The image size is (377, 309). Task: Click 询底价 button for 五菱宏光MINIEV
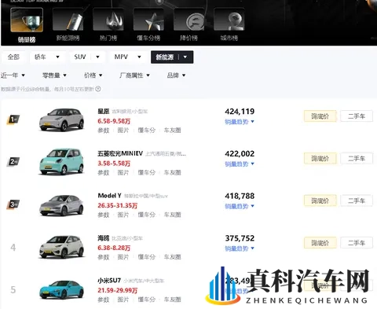click(x=320, y=159)
